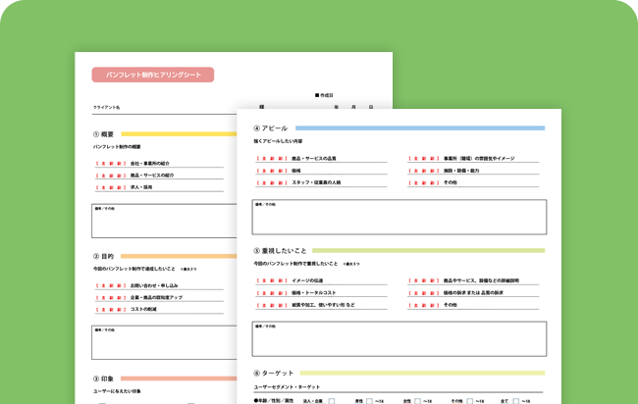
Task: Click the パンフレット制作ヒアリングシート title badge
Action: pyautogui.click(x=153, y=75)
